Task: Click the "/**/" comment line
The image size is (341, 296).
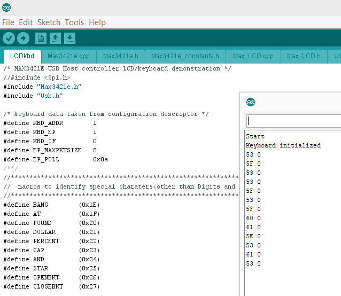Action: click(x=11, y=168)
